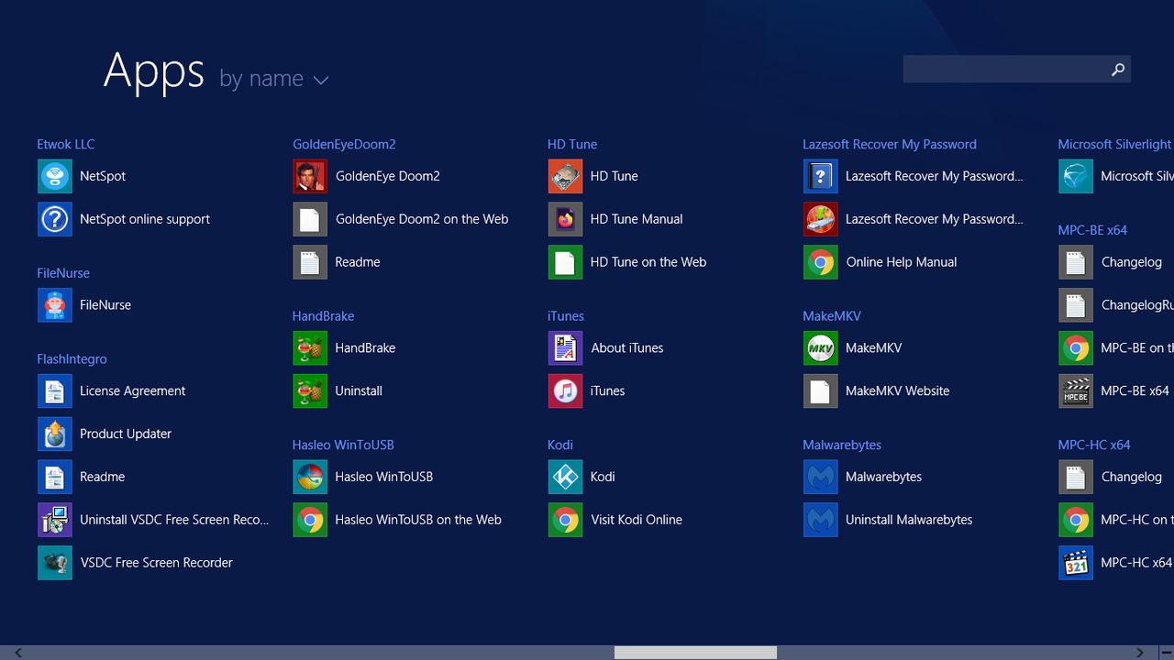The width and height of the screenshot is (1174, 660).
Task: Open the ChangelogRu document icon
Action: coord(1075,305)
